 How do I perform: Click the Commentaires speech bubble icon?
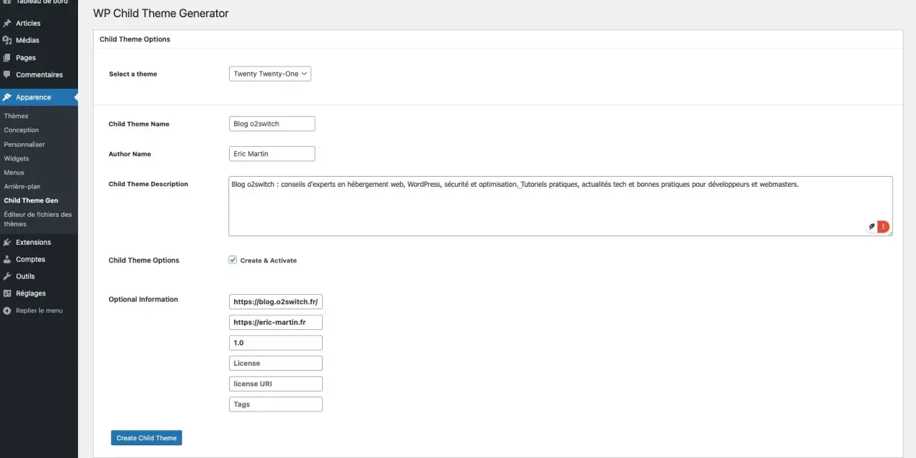(7, 74)
